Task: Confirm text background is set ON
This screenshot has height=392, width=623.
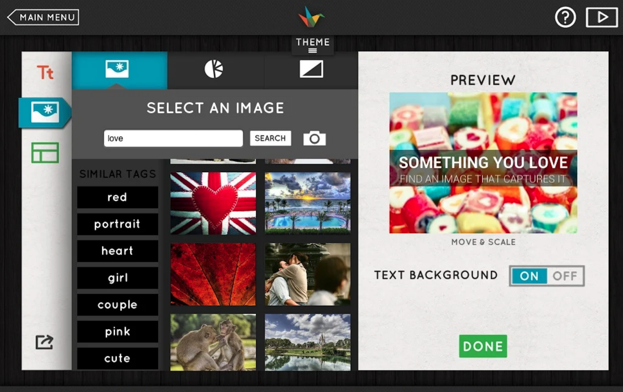Action: point(529,276)
